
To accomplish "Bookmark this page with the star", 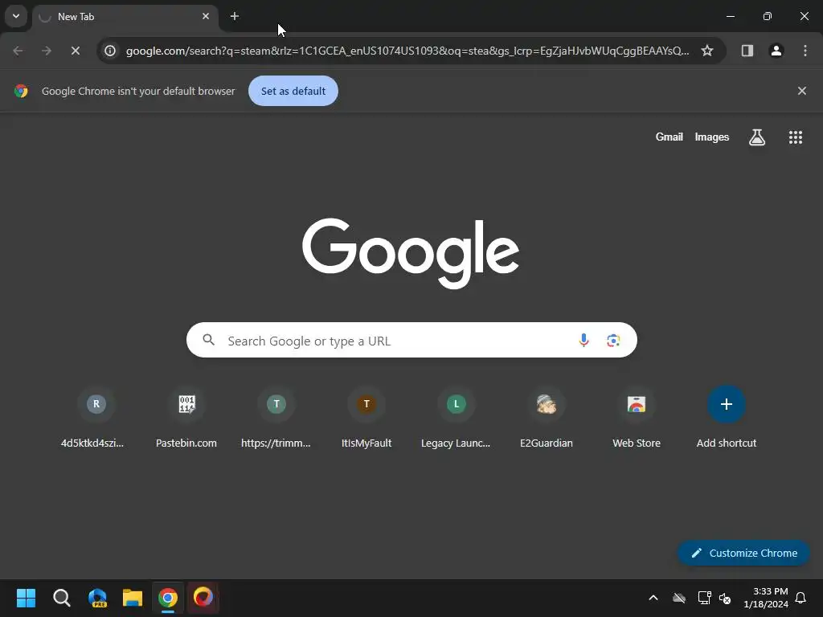I will click(707, 51).
